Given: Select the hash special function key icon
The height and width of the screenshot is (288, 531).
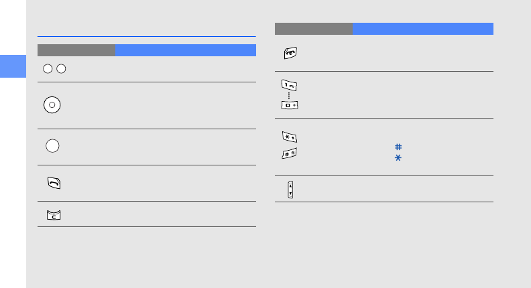Looking at the screenshot, I should (x=290, y=153).
